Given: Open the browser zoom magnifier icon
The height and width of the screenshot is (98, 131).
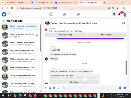Looking at the screenshot, I should tap(113, 8).
